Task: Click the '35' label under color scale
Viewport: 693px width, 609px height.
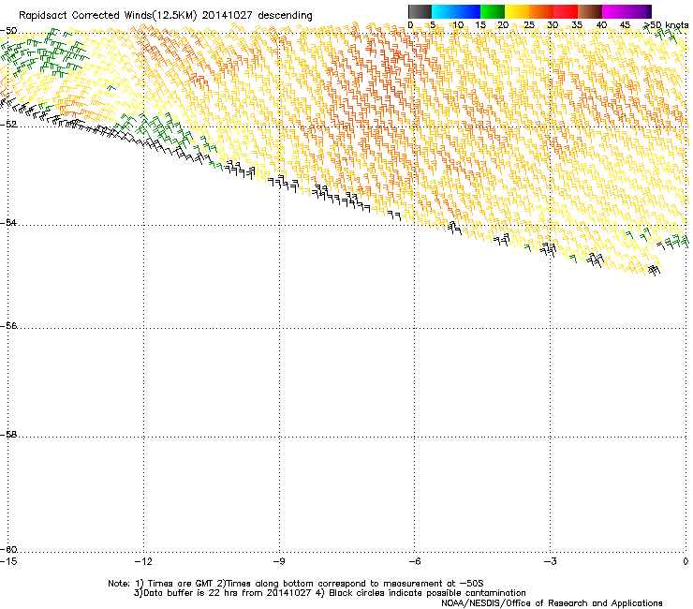Action: 577,25
